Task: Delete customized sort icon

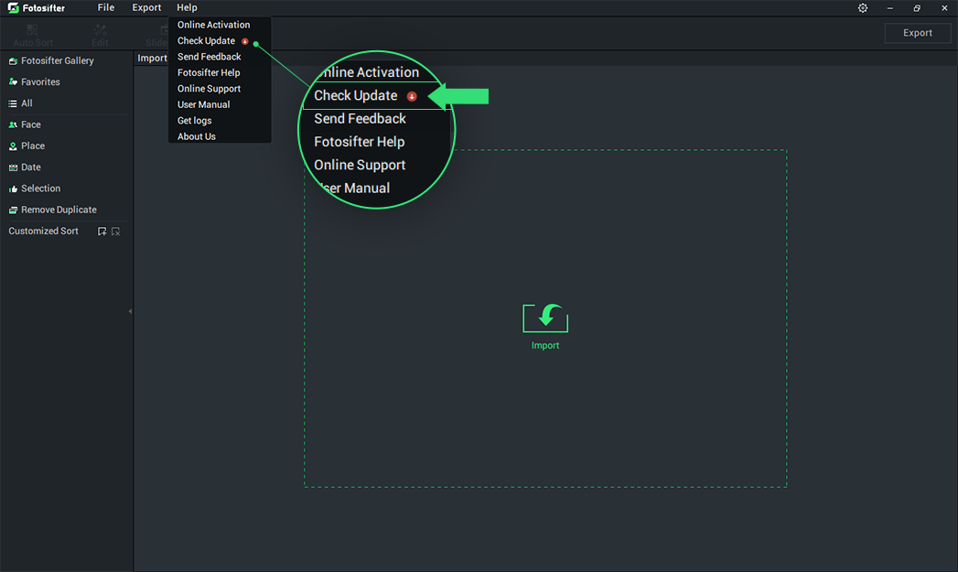Action: click(x=116, y=231)
